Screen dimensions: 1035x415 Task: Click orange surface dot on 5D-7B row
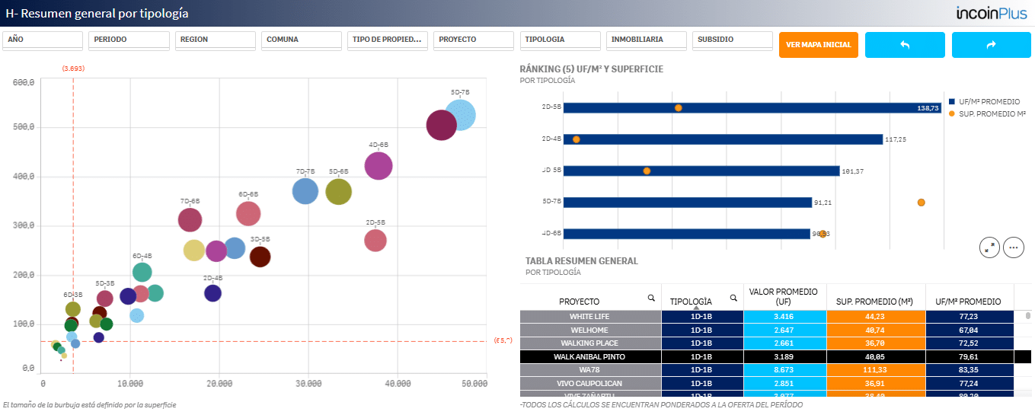(922, 203)
